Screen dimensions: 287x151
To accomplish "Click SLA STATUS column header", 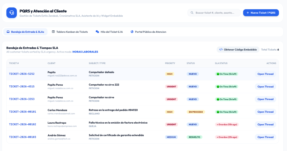I will tap(221, 63).
